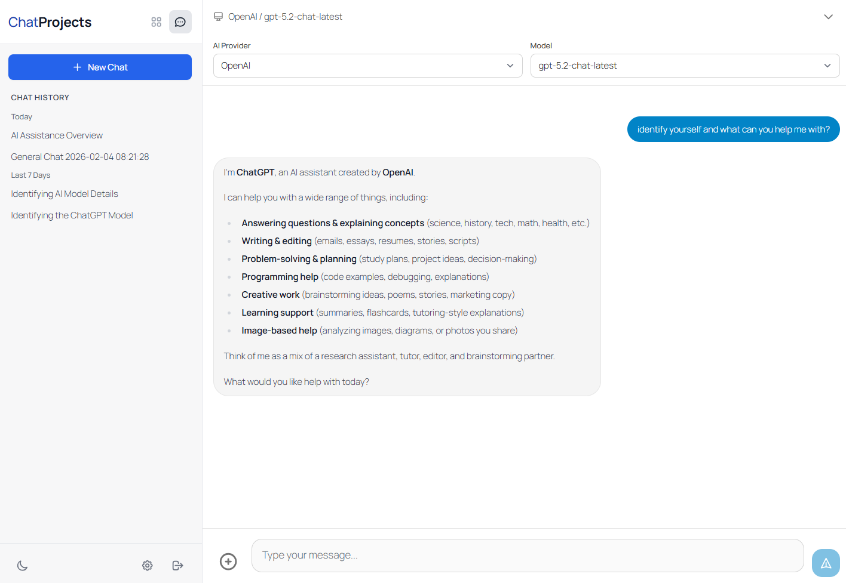Start a New Chat

pos(100,67)
